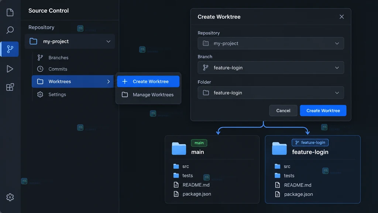Viewport: 378px width, 213px height.
Task: Click the main worktree card title
Action: pyautogui.click(x=197, y=152)
